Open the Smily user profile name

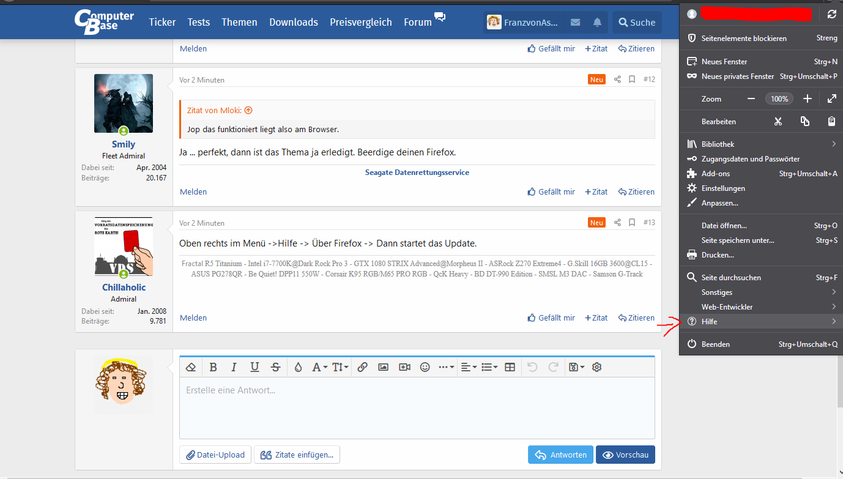(x=124, y=144)
